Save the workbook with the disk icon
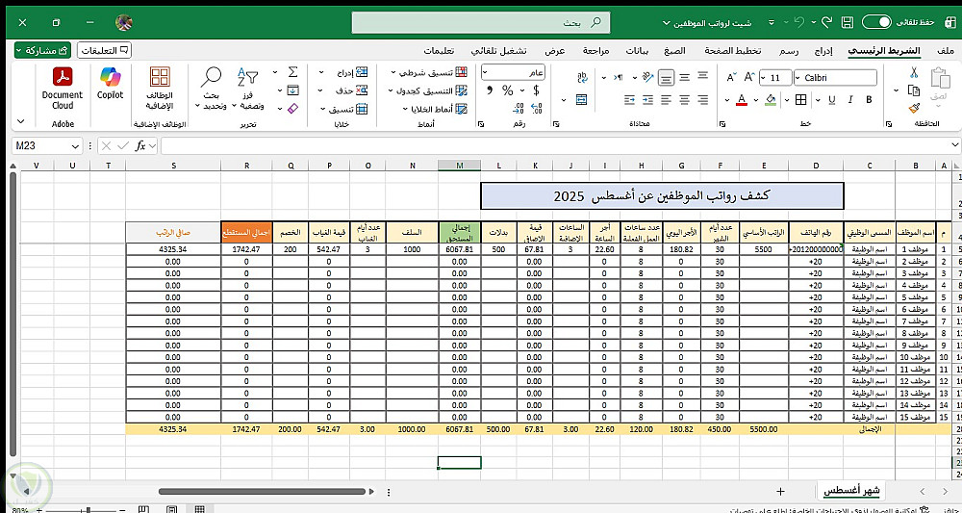The image size is (962, 513). (x=848, y=23)
